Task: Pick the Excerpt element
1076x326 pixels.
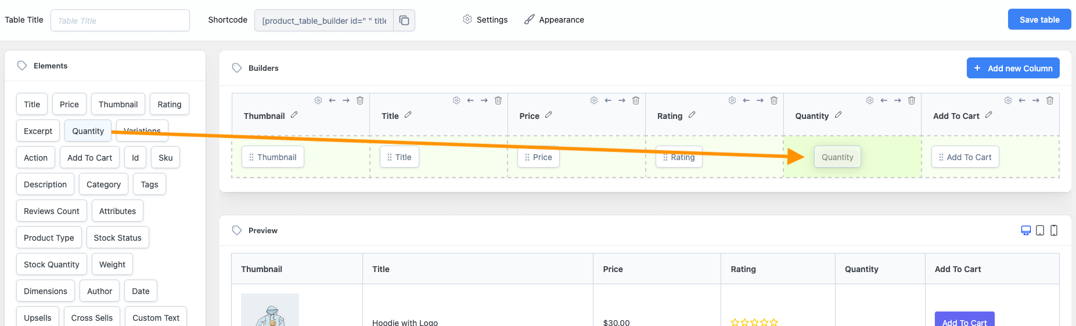Action: pyautogui.click(x=38, y=131)
